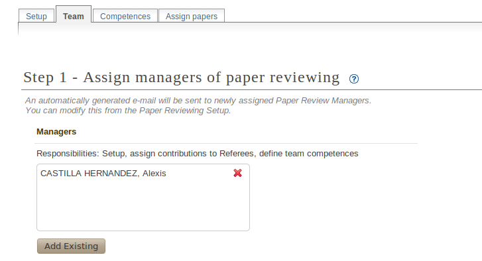Image resolution: width=482 pixels, height=261 pixels.
Task: Click the bold Managers section label
Action: click(x=56, y=131)
